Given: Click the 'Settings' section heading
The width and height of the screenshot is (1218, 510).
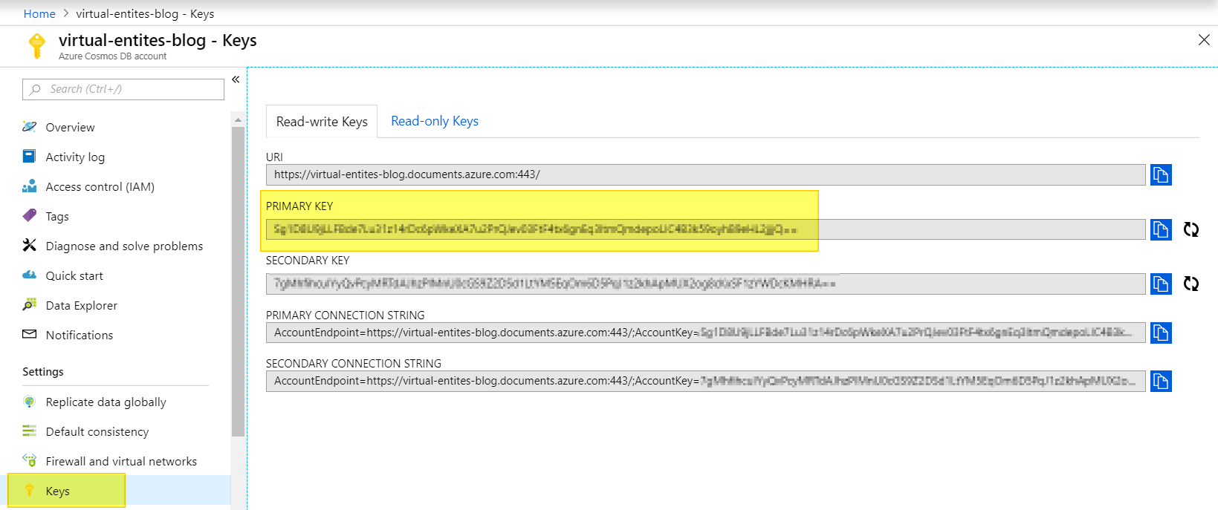Looking at the screenshot, I should point(43,372).
